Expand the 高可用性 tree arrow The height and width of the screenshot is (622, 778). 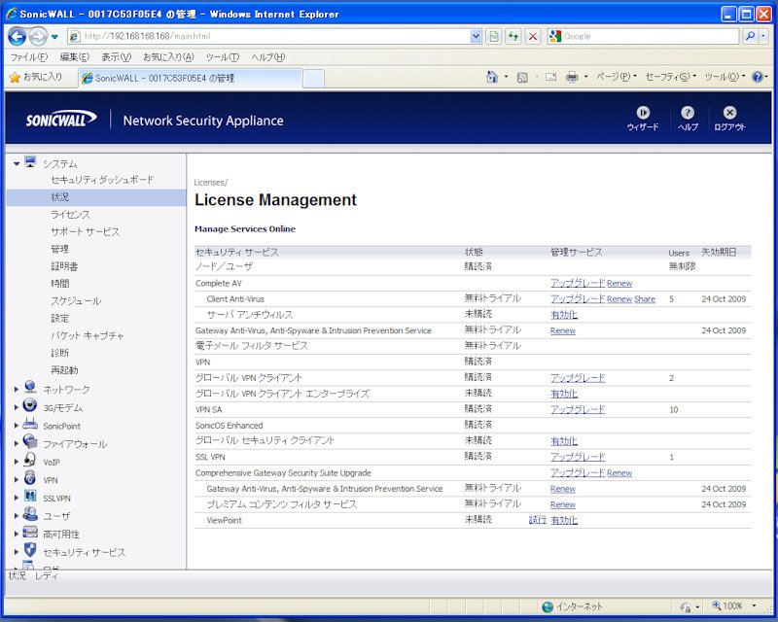17,535
